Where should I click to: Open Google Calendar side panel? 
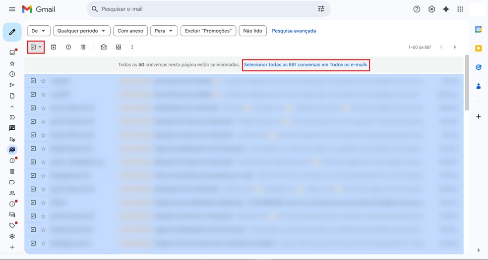[x=479, y=30]
